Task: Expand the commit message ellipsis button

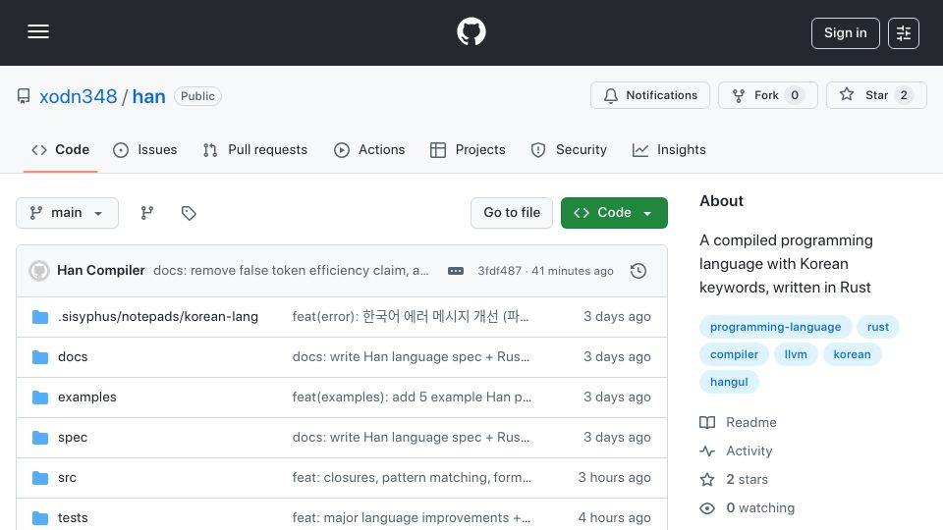Action: [456, 271]
